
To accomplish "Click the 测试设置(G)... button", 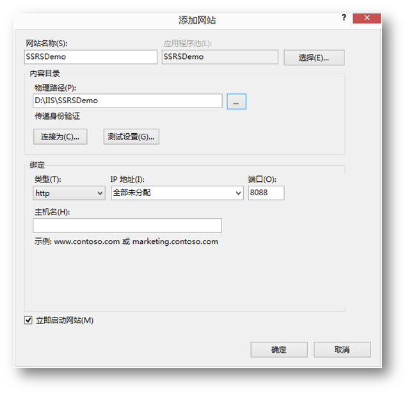I will pyautogui.click(x=131, y=136).
